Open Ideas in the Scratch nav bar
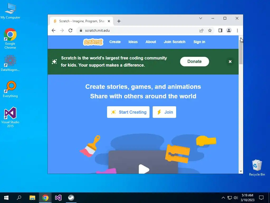Image resolution: width=270 pixels, height=203 pixels. 133,42
